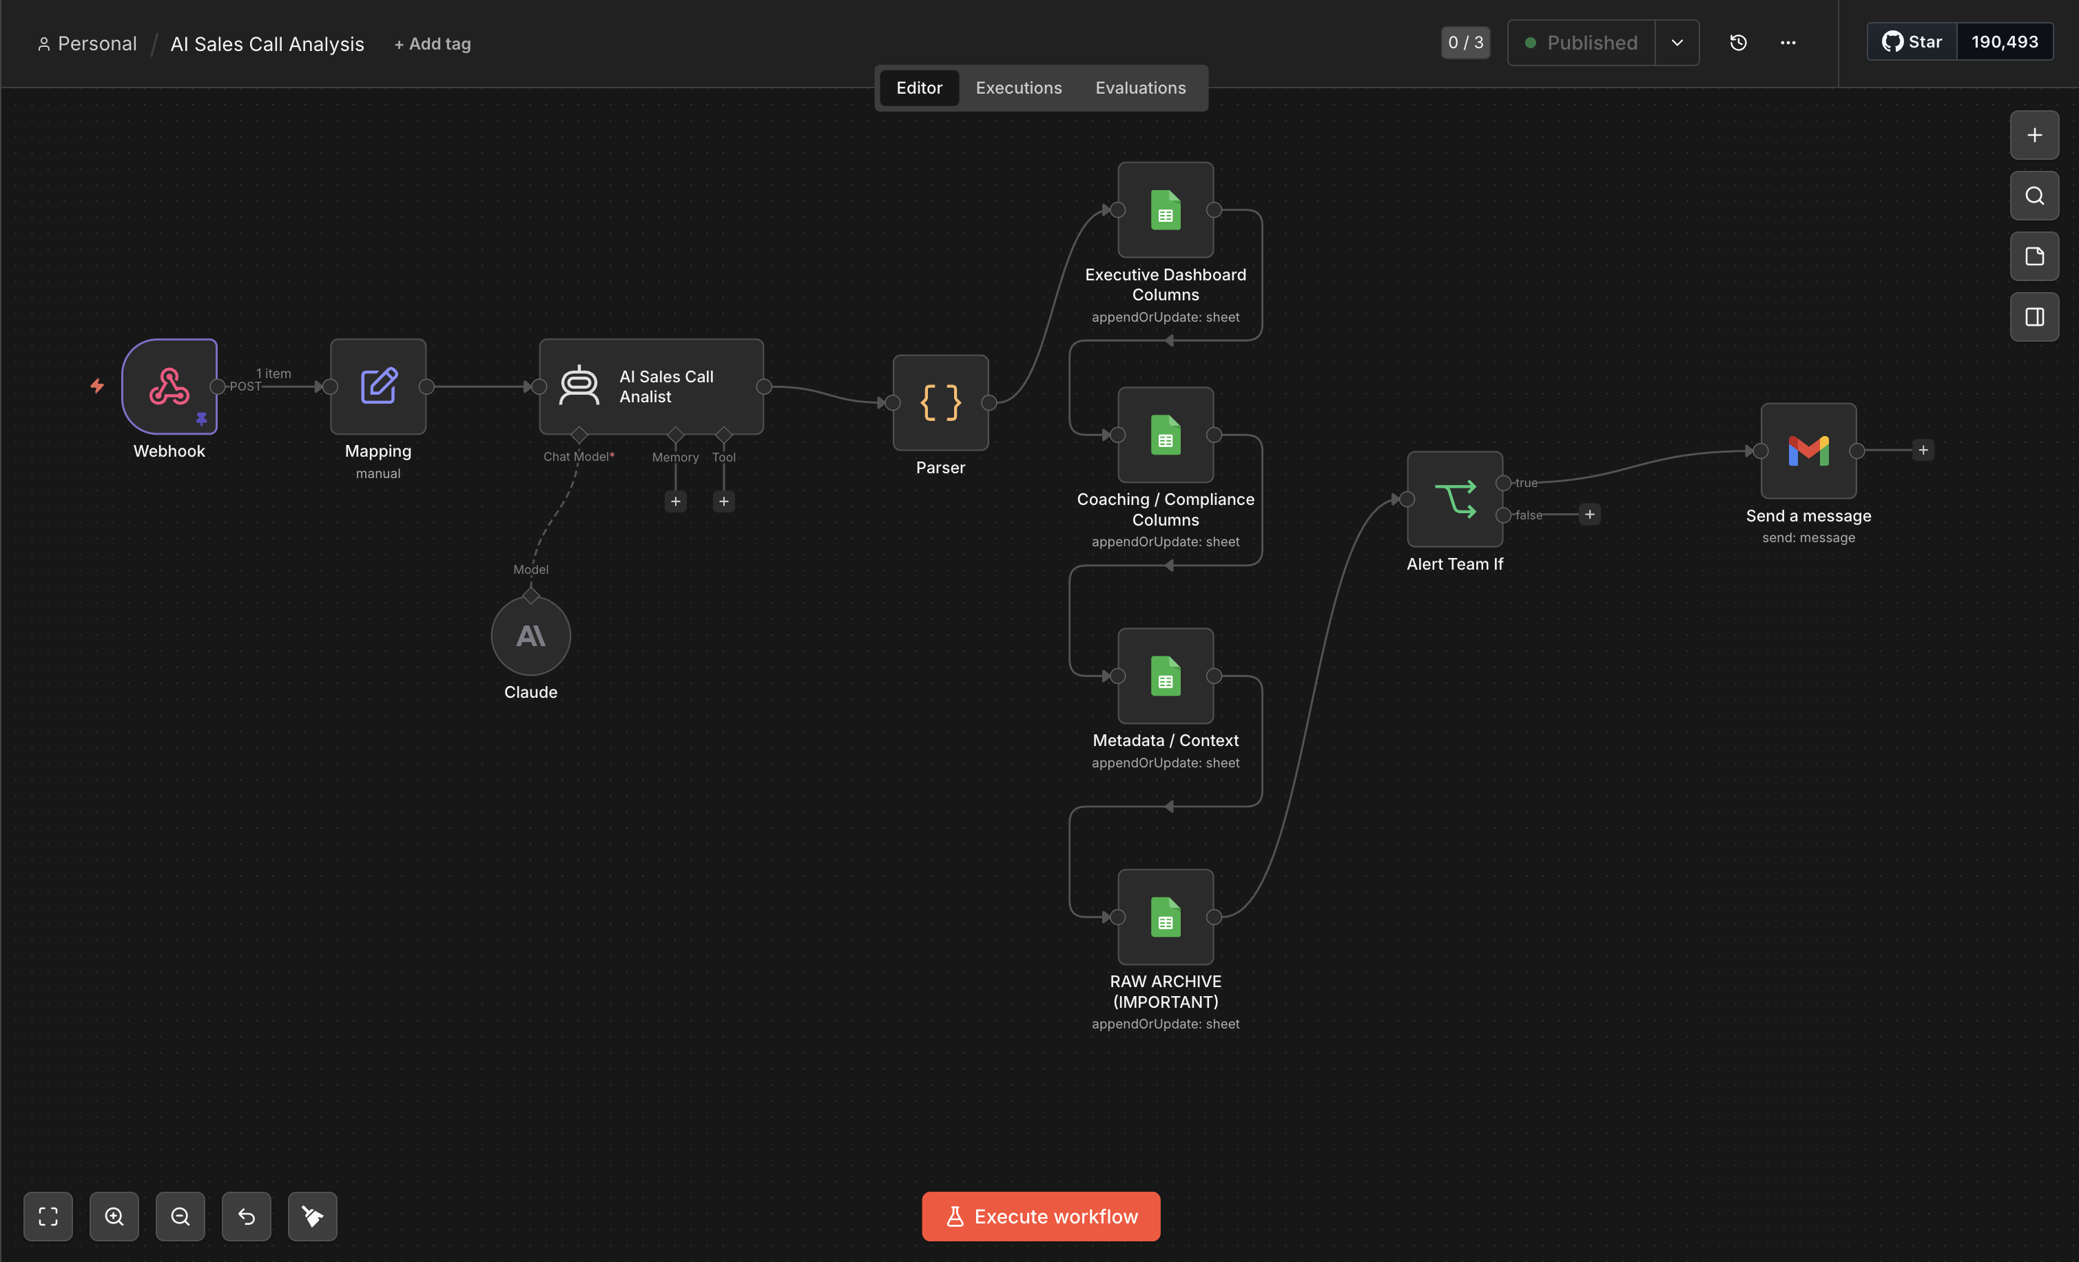
Task: Add a Memory sub-node
Action: click(676, 501)
